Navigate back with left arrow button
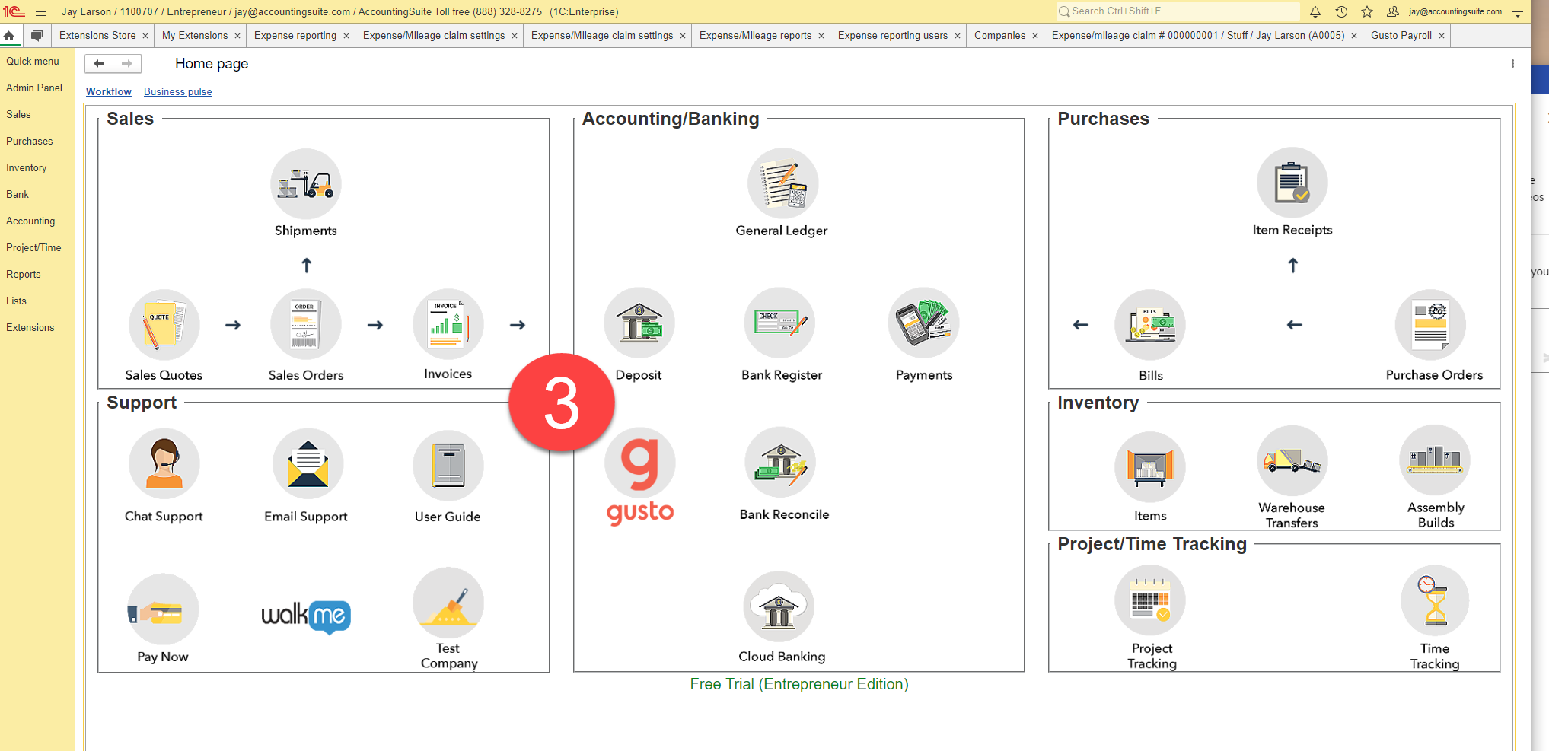The image size is (1549, 751). [99, 64]
